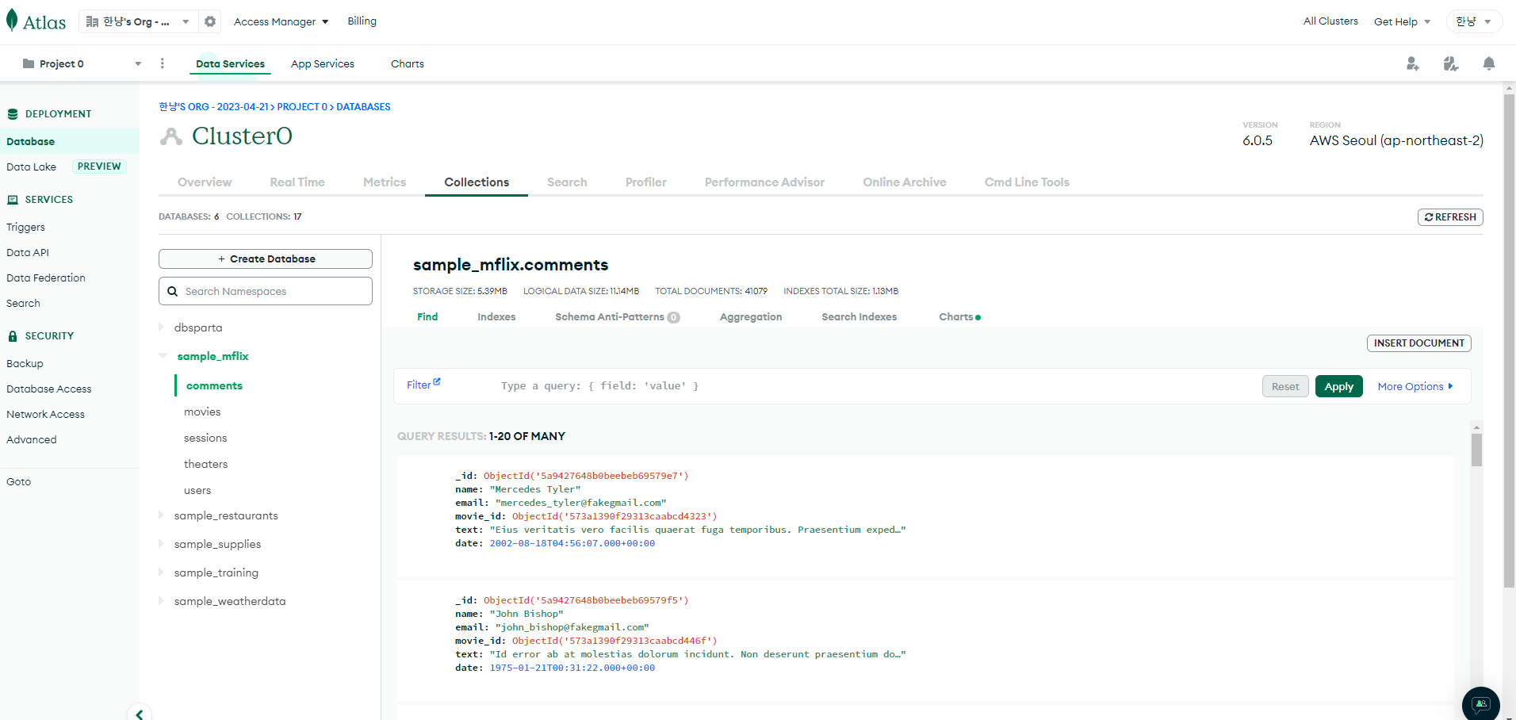Select the sessions collection
Image resolution: width=1516 pixels, height=720 pixels.
205,438
